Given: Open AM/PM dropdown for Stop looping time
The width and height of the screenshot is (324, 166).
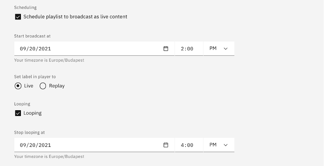Looking at the screenshot, I should pos(219,145).
